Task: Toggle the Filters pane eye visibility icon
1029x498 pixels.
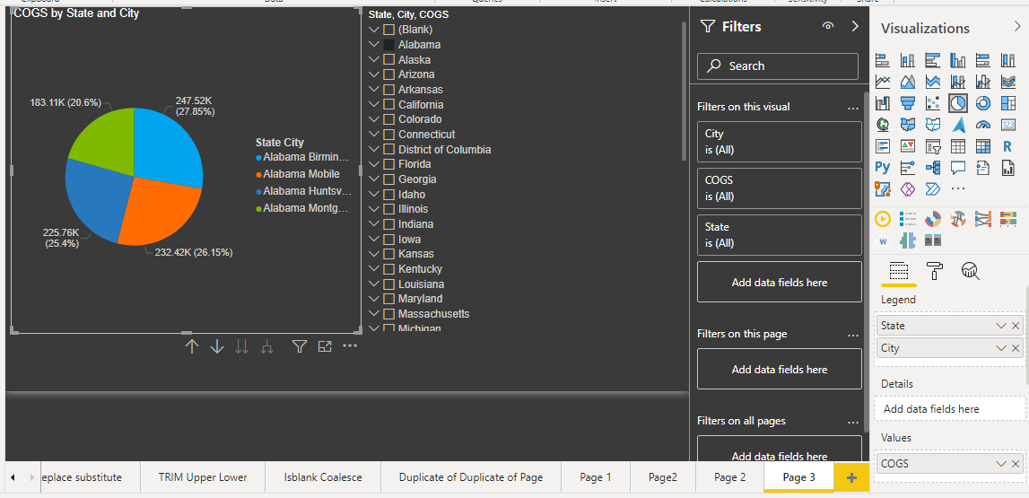Action: 828,26
